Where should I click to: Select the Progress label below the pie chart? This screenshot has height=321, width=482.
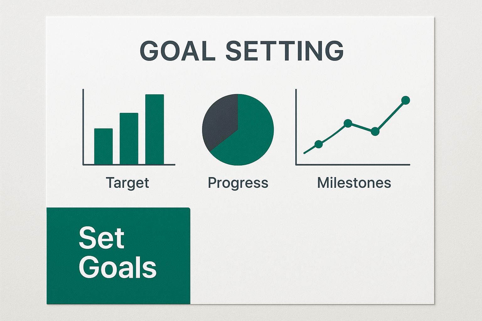(x=238, y=183)
